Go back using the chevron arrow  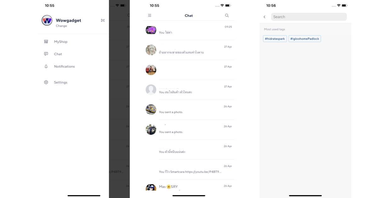(265, 17)
